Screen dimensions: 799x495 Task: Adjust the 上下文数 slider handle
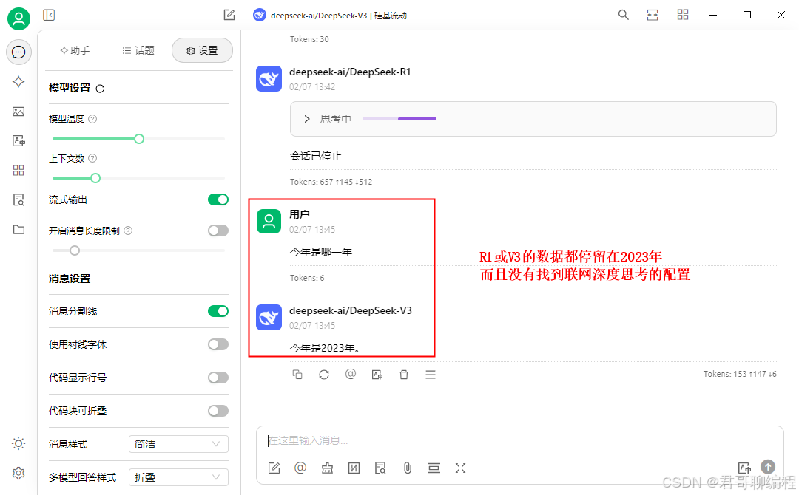(x=95, y=178)
